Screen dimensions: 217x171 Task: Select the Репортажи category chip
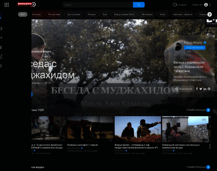54,14
